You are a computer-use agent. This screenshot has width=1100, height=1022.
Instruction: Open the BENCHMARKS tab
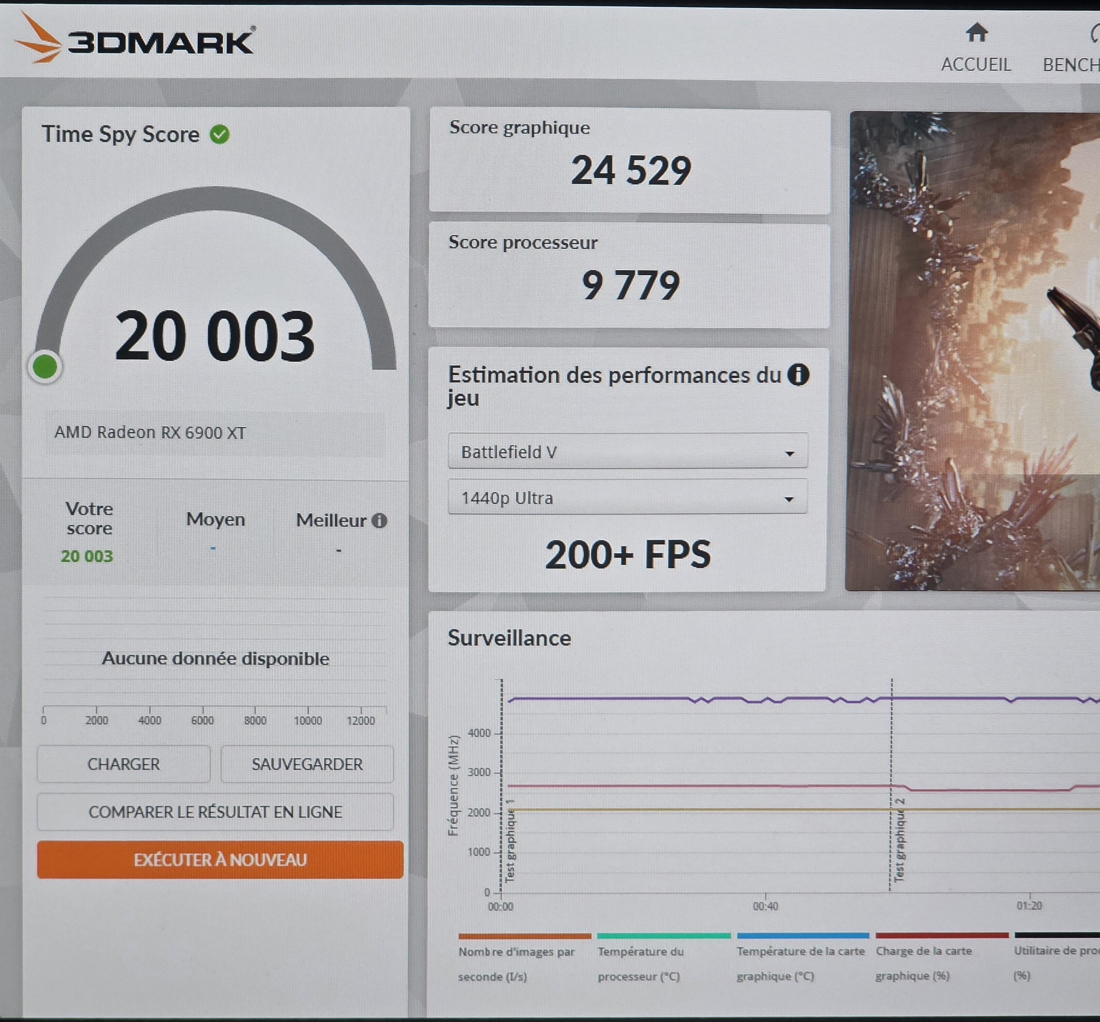point(1071,65)
